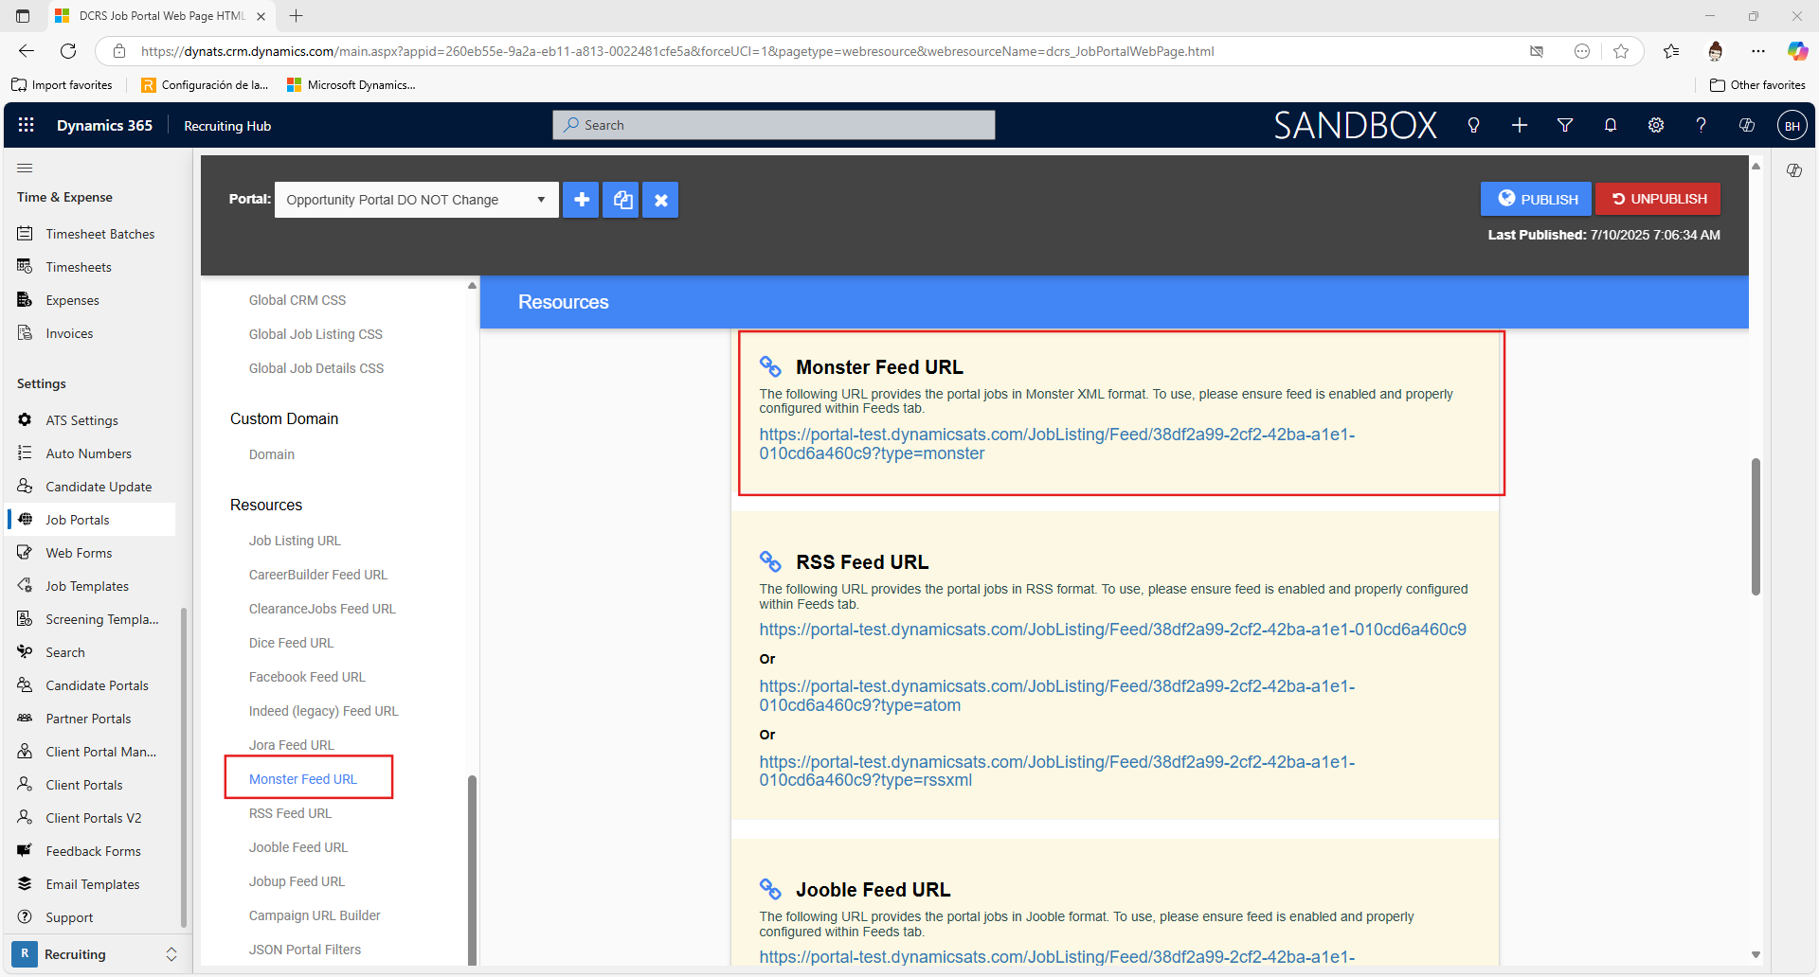The height and width of the screenshot is (977, 1819).
Task: Select Dice Feed URL item
Action: click(x=291, y=643)
